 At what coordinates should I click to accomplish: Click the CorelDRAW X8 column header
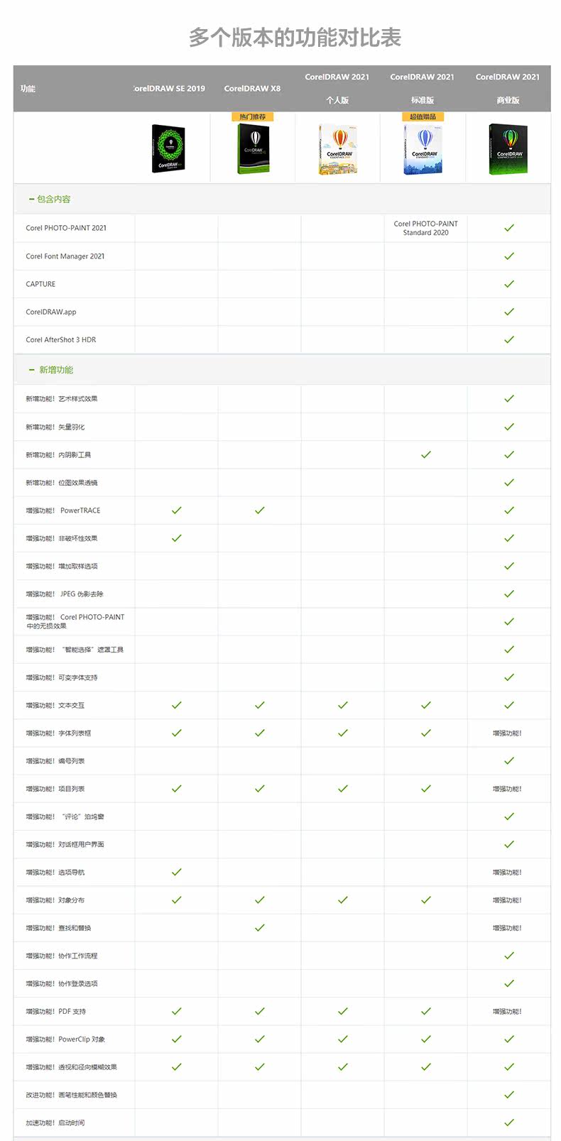pyautogui.click(x=252, y=89)
